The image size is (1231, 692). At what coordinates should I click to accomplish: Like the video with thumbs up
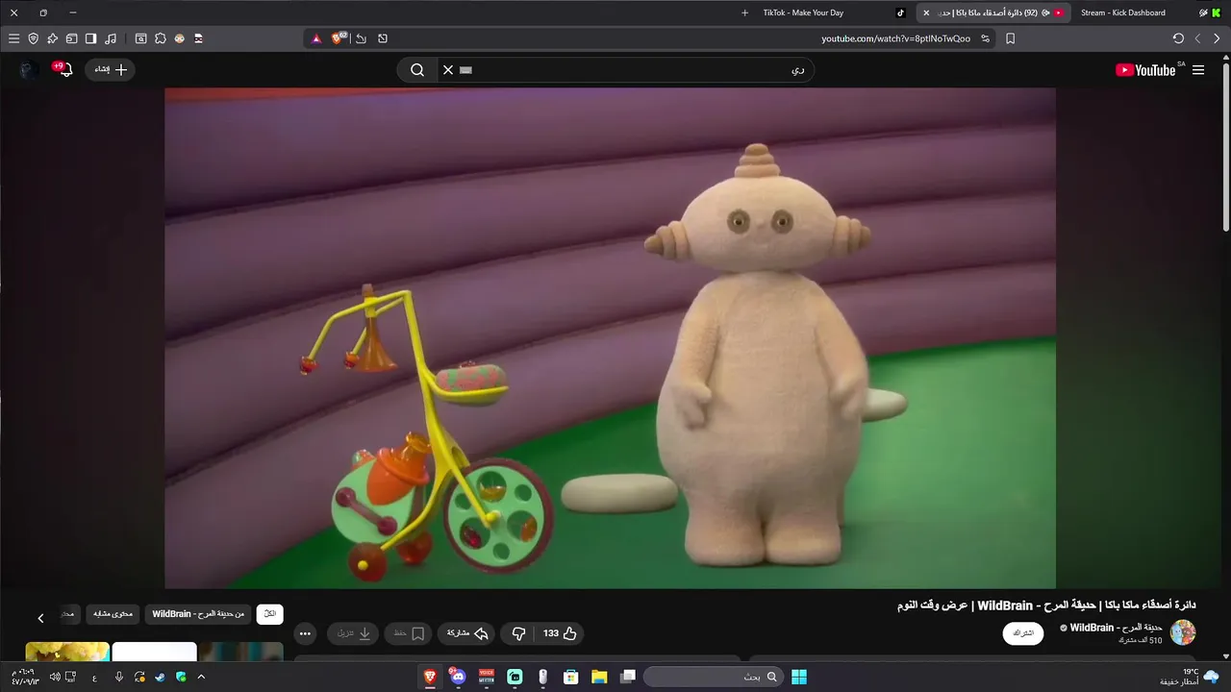point(559,633)
